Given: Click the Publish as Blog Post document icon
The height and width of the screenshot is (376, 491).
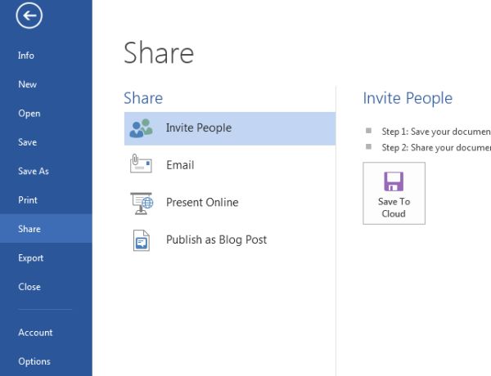Looking at the screenshot, I should [142, 240].
